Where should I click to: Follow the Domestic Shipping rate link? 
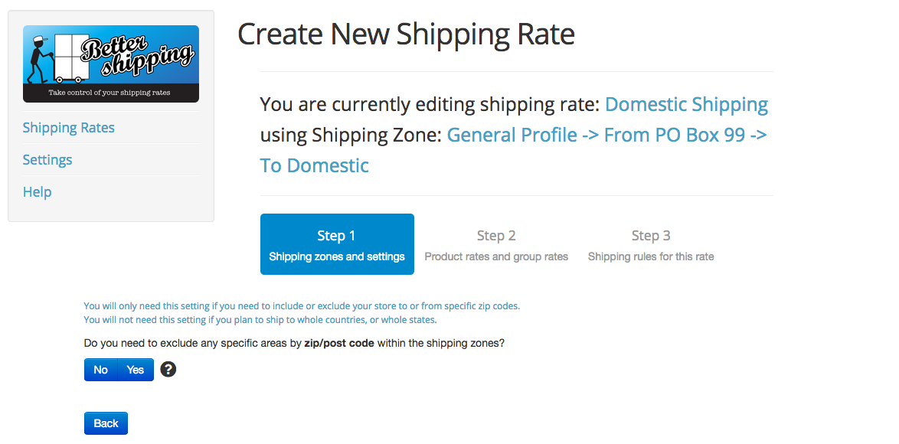pyautogui.click(x=686, y=105)
